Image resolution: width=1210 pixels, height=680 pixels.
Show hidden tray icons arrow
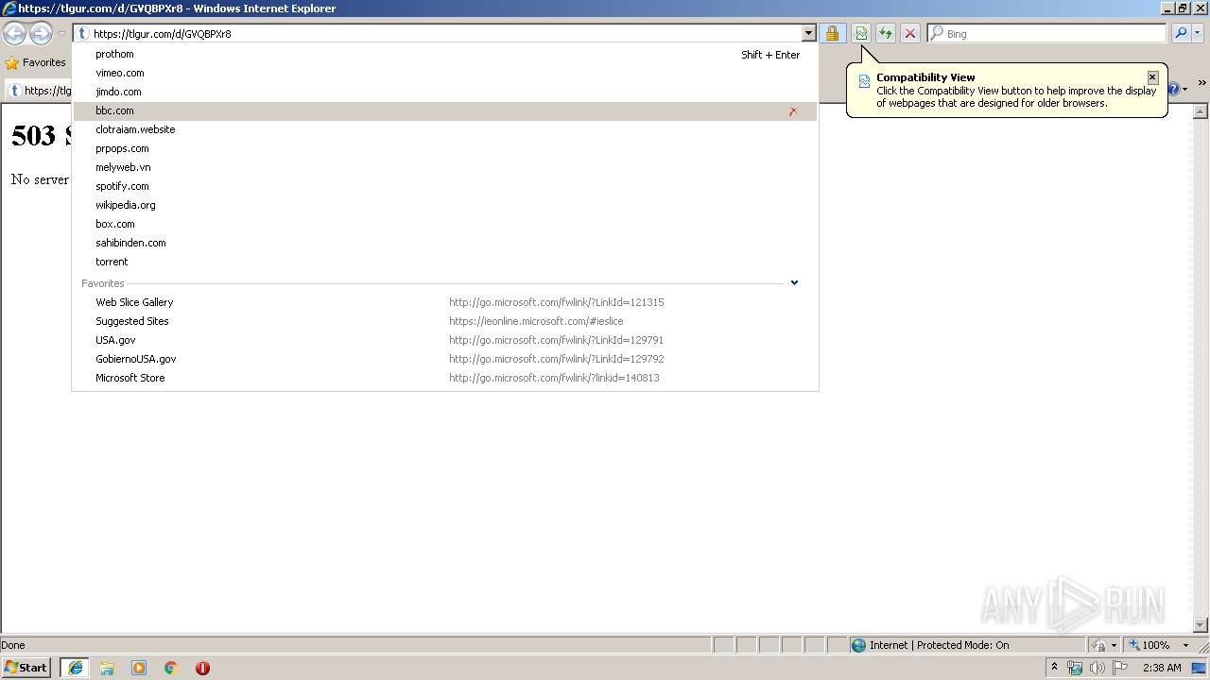(x=1055, y=668)
